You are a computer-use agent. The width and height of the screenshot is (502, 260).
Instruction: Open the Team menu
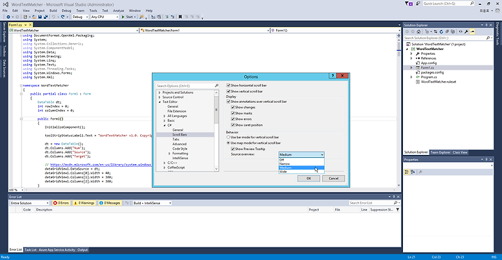pos(80,10)
